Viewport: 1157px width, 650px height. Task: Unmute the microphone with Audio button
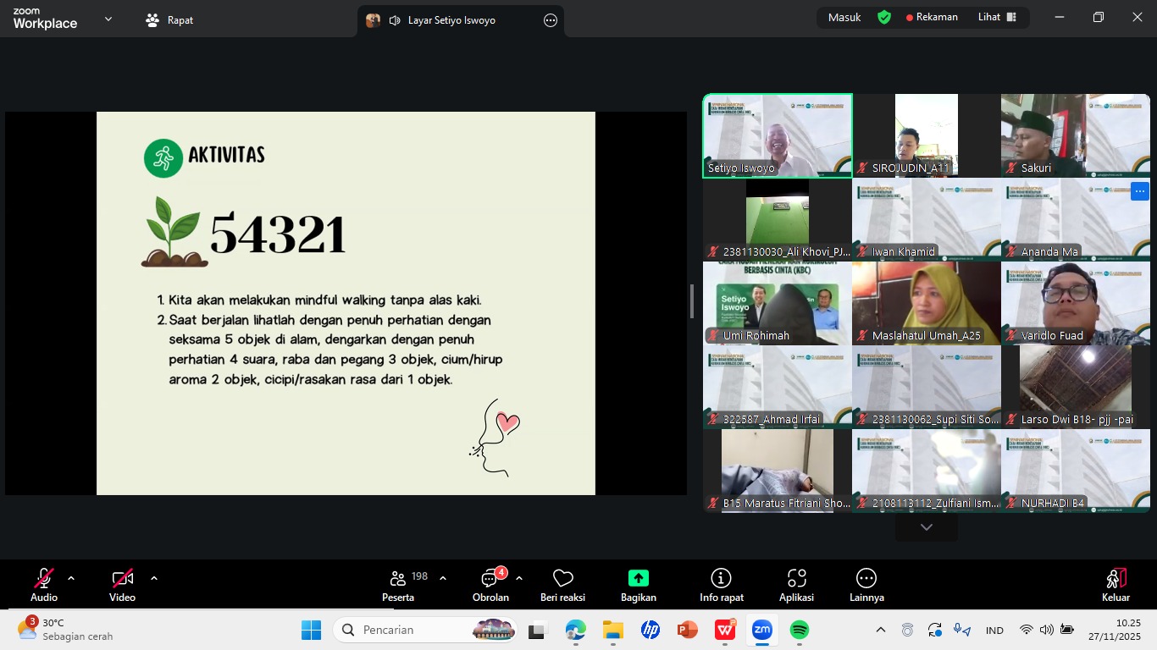coord(44,585)
